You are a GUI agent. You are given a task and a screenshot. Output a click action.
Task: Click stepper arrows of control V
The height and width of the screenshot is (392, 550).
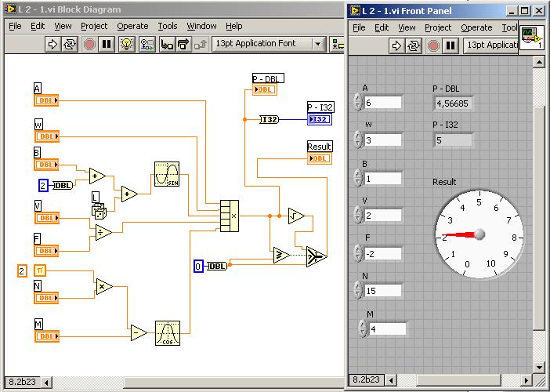(x=358, y=215)
